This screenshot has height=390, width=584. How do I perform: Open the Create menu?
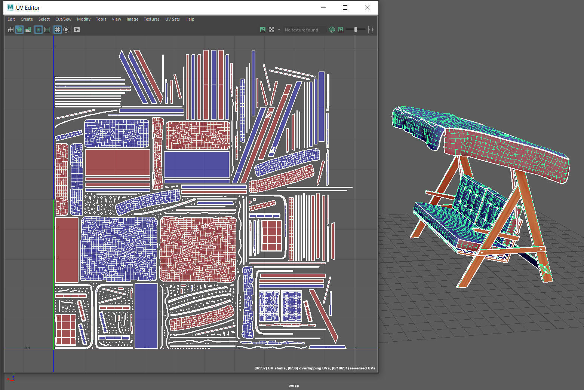tap(27, 19)
